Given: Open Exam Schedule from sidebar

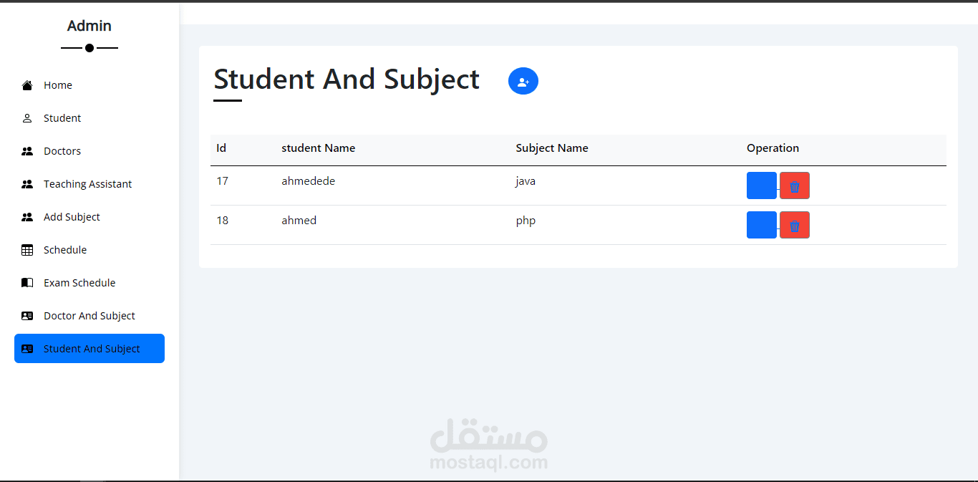Looking at the screenshot, I should pos(79,283).
